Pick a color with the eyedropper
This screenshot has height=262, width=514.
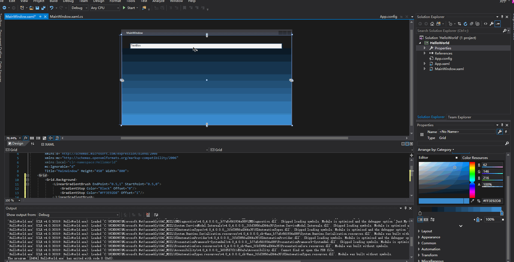473,201
